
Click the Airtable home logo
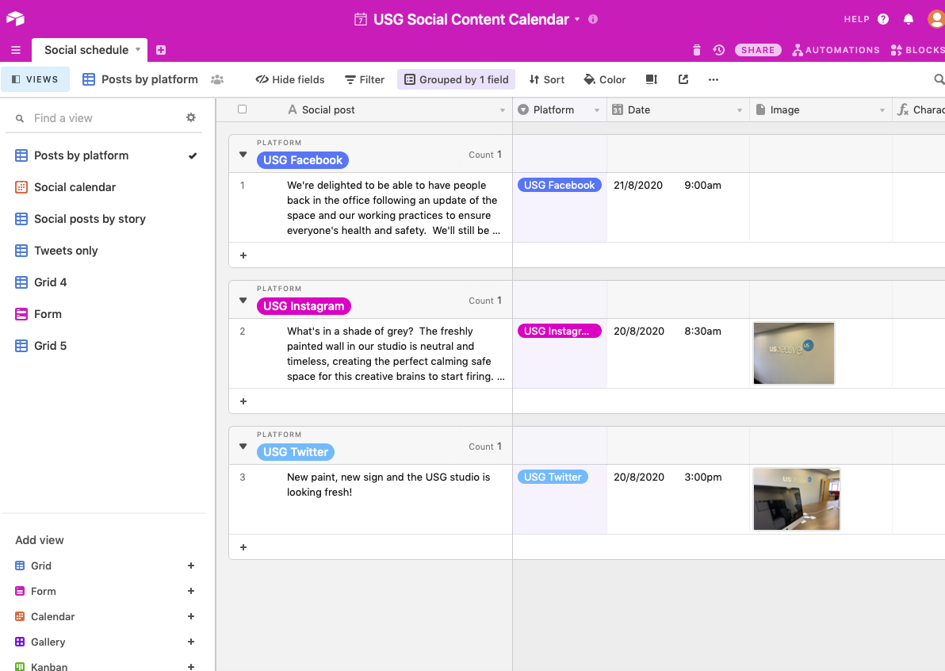(15, 19)
